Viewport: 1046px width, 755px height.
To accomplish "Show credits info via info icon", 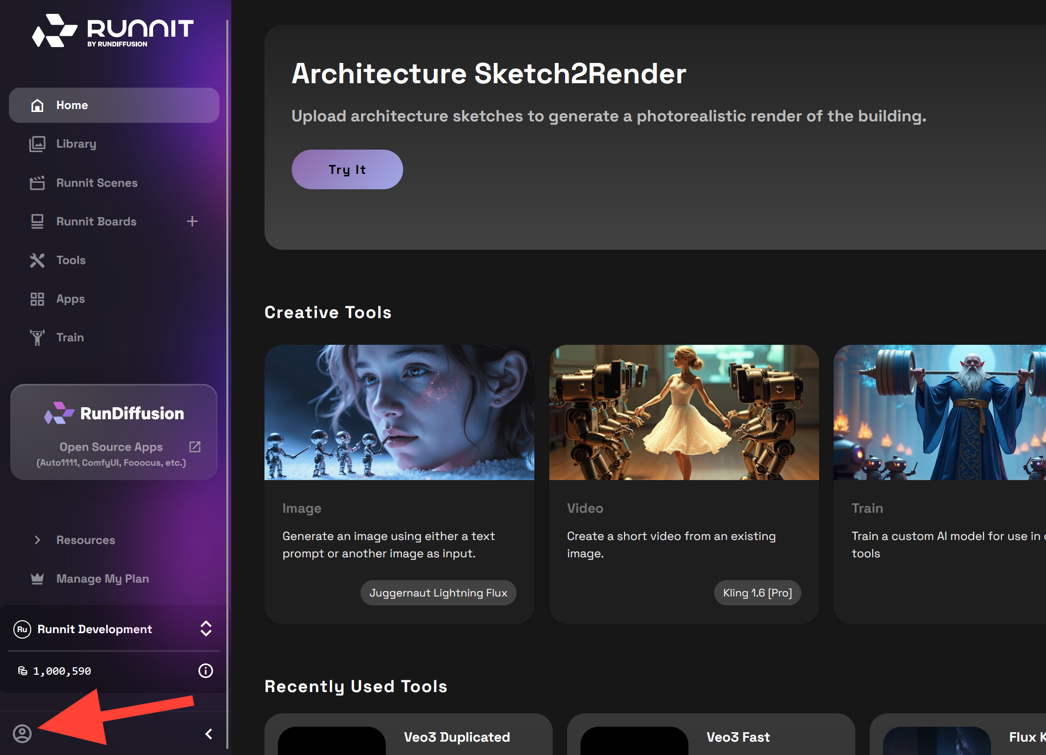I will coord(206,671).
